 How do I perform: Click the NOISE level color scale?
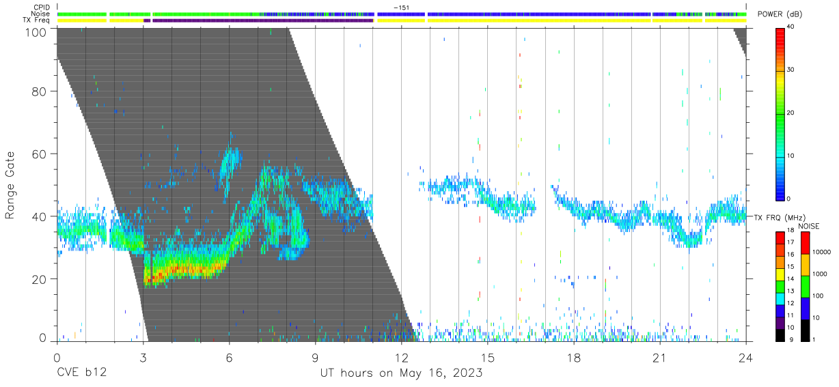pyautogui.click(x=805, y=287)
